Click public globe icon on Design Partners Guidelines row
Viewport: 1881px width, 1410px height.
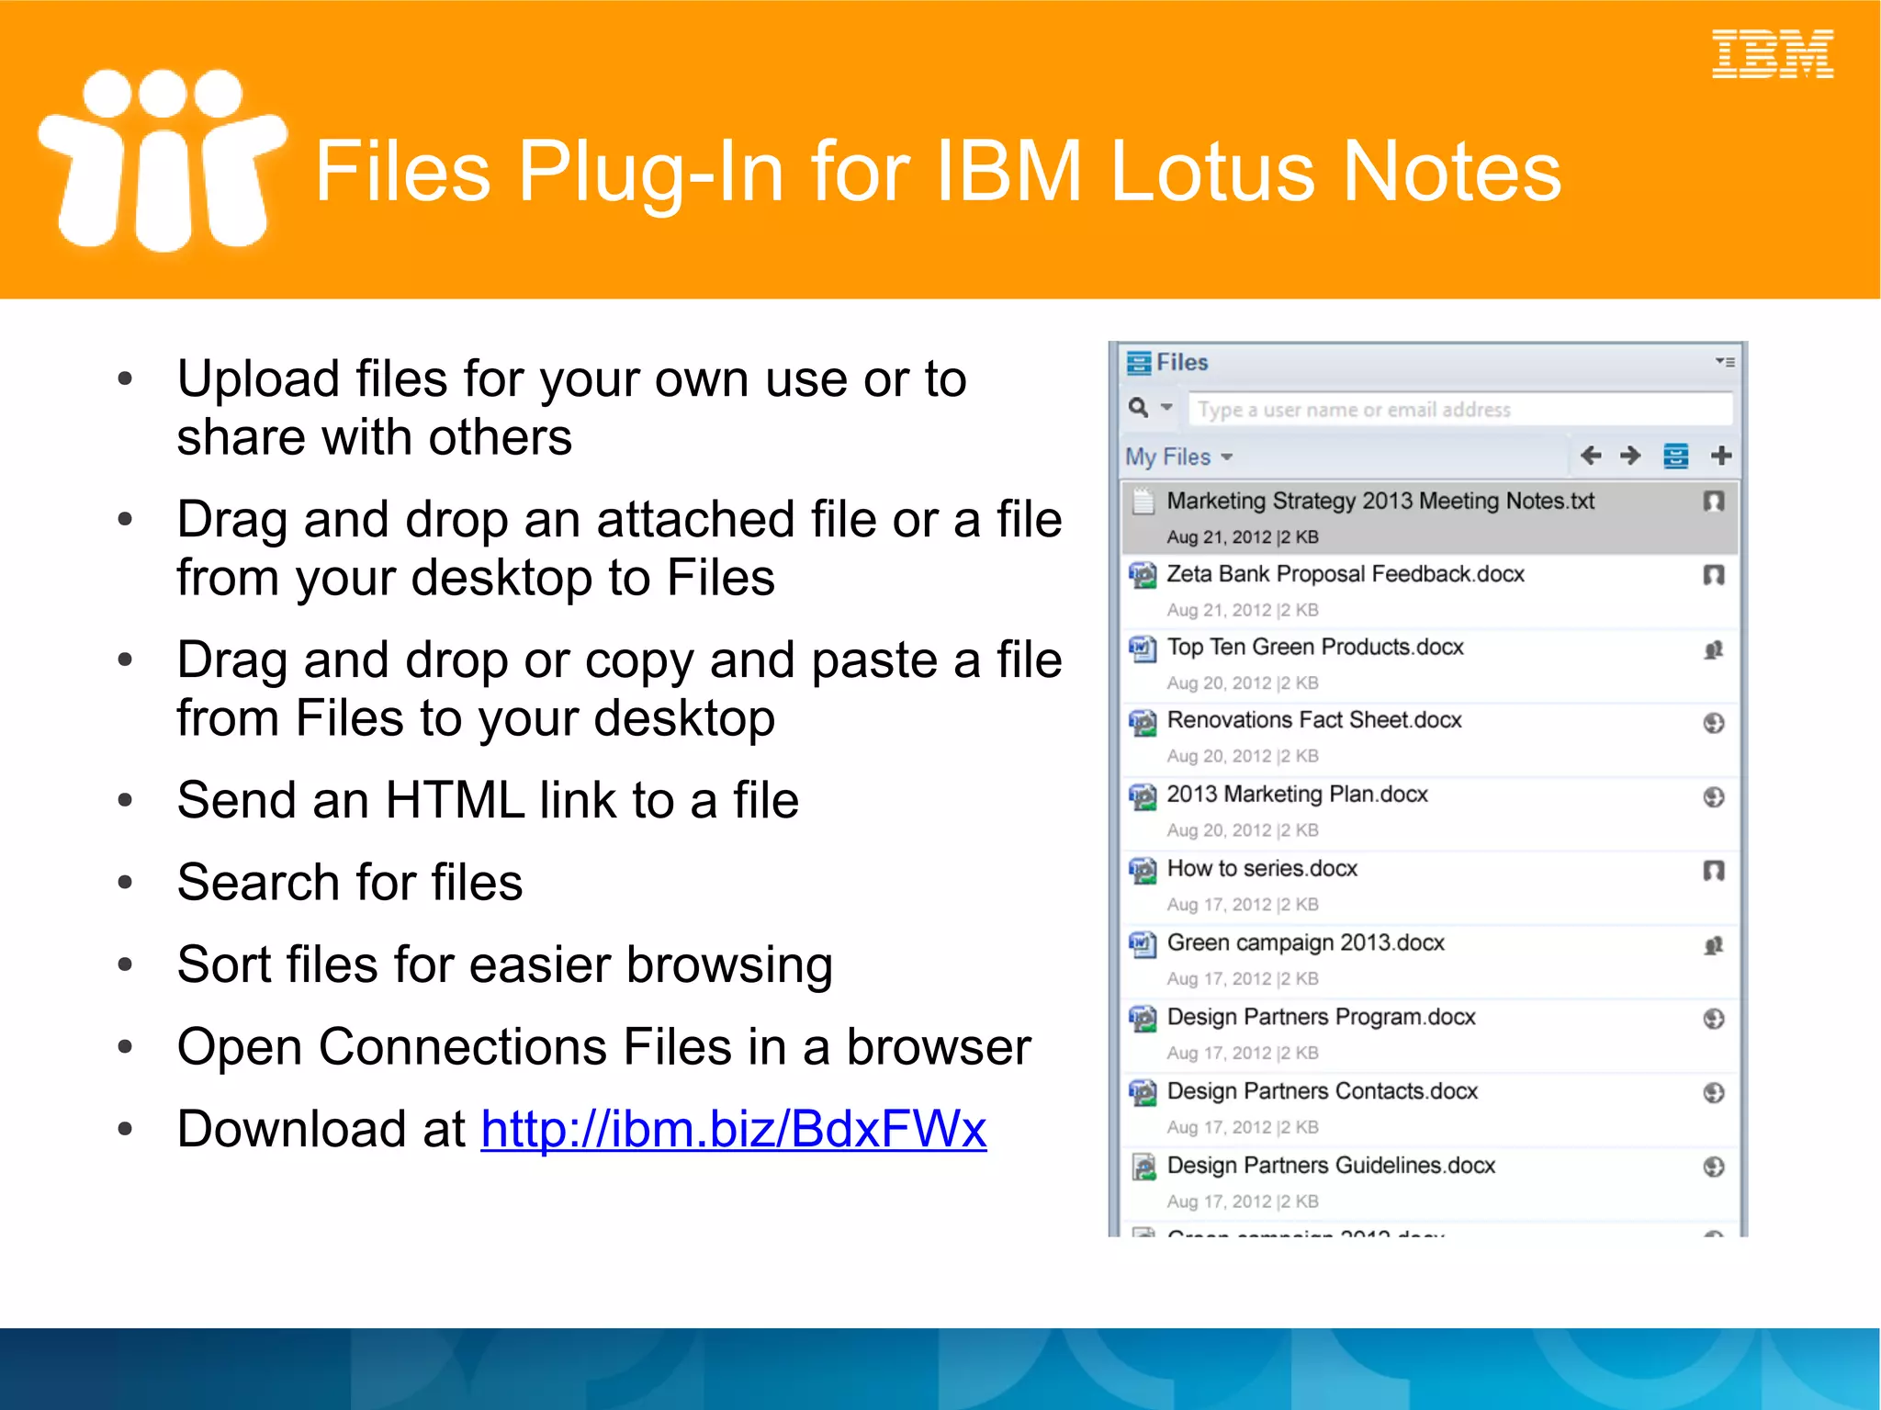tap(1714, 1167)
